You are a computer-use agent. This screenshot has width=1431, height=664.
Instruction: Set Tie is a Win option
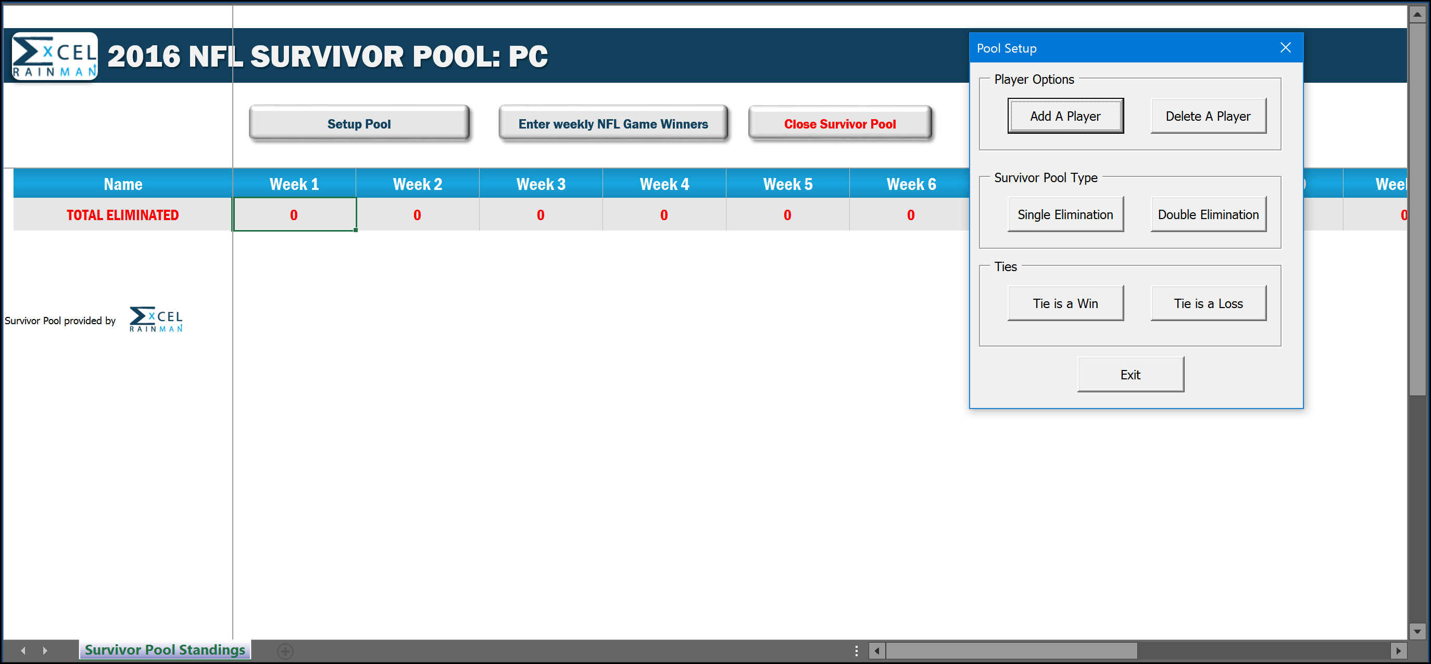1065,303
